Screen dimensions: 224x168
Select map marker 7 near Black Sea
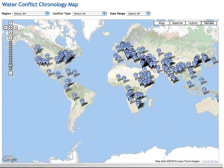149,56
